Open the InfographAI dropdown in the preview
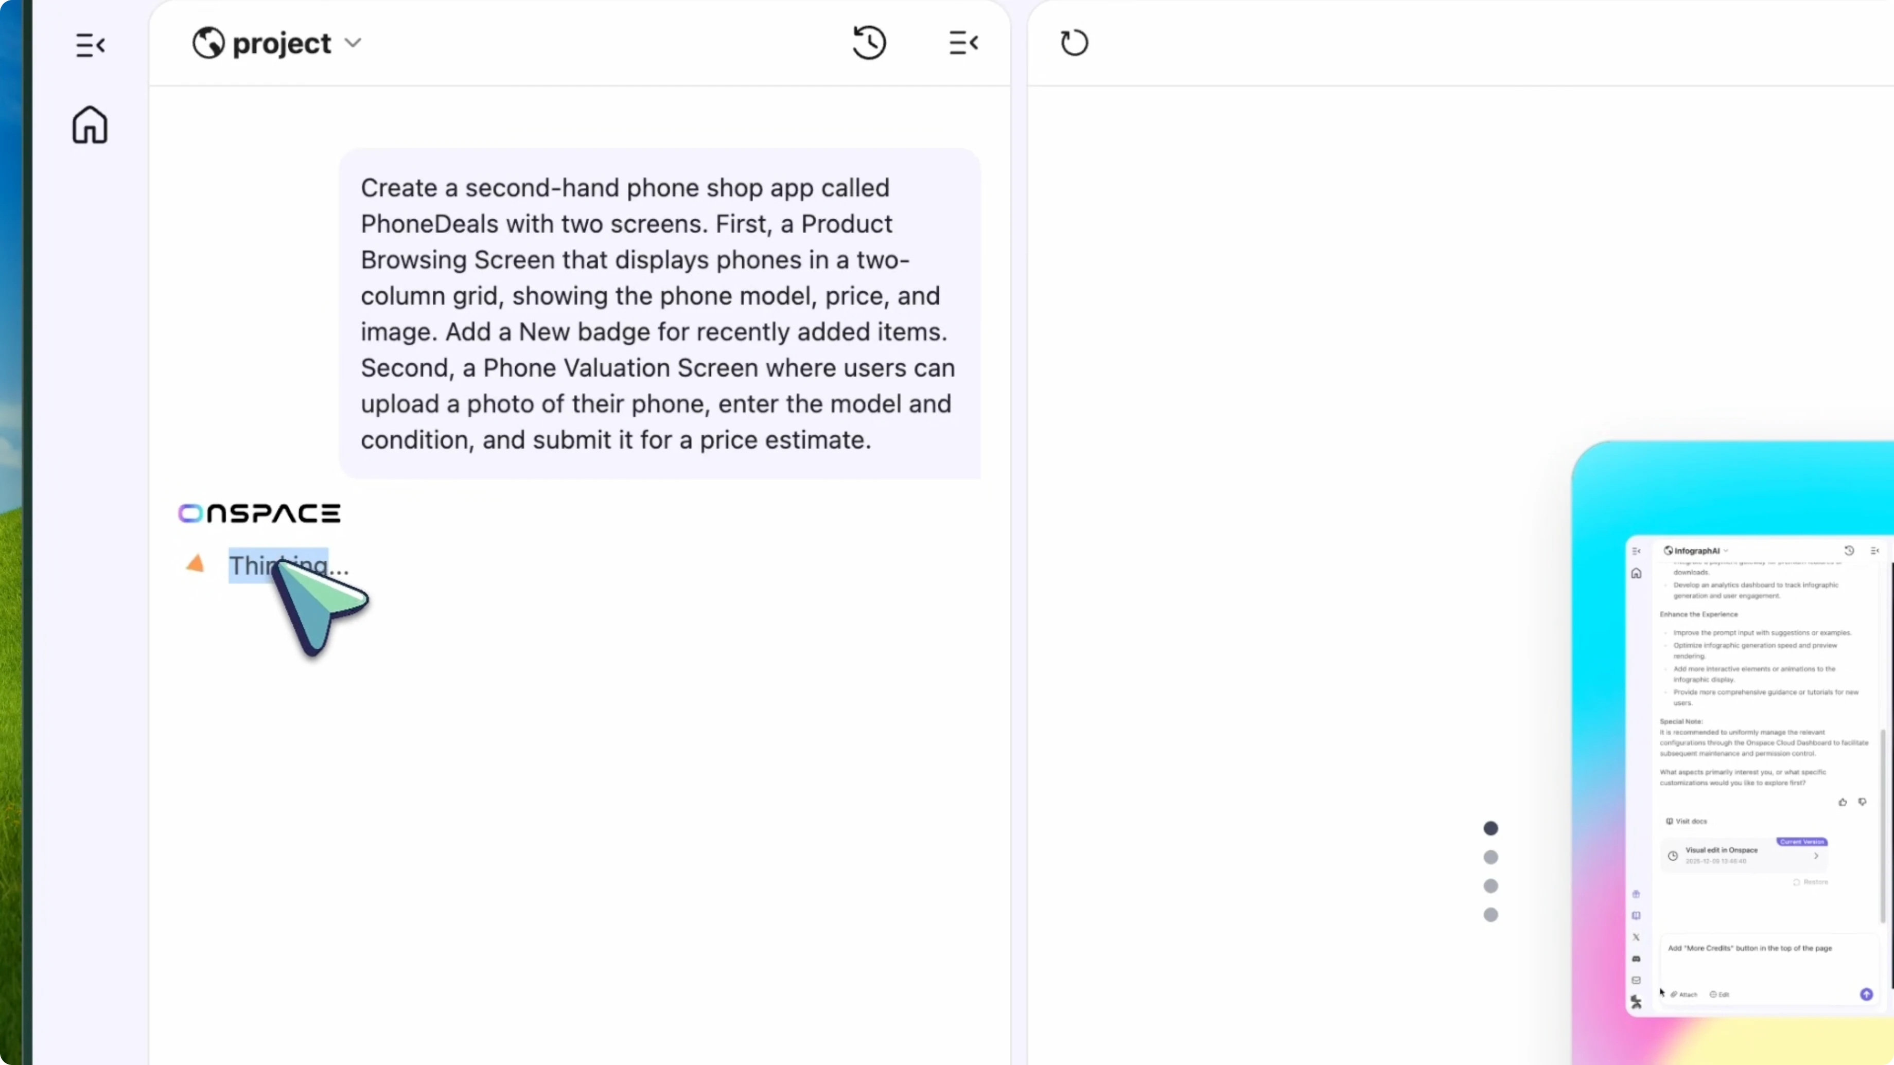Viewport: 1894px width, 1065px height. (x=1725, y=551)
